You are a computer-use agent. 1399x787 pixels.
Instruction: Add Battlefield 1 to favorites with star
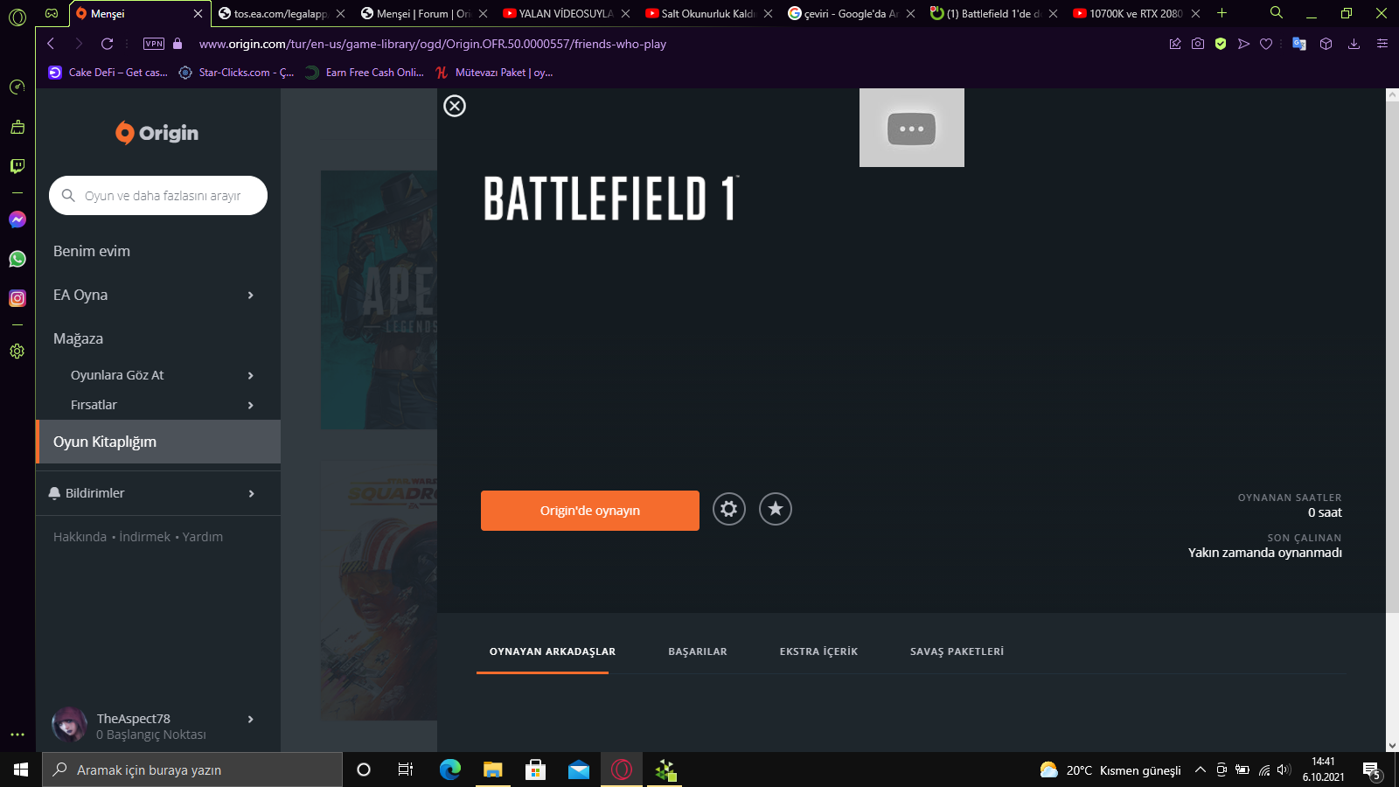coord(776,509)
